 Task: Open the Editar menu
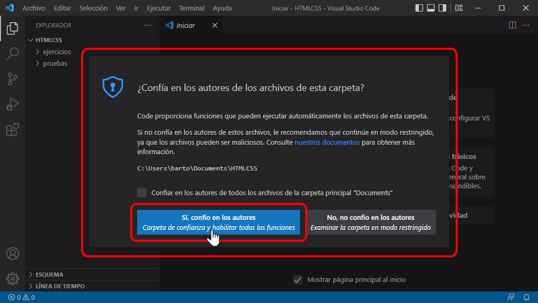coord(62,8)
